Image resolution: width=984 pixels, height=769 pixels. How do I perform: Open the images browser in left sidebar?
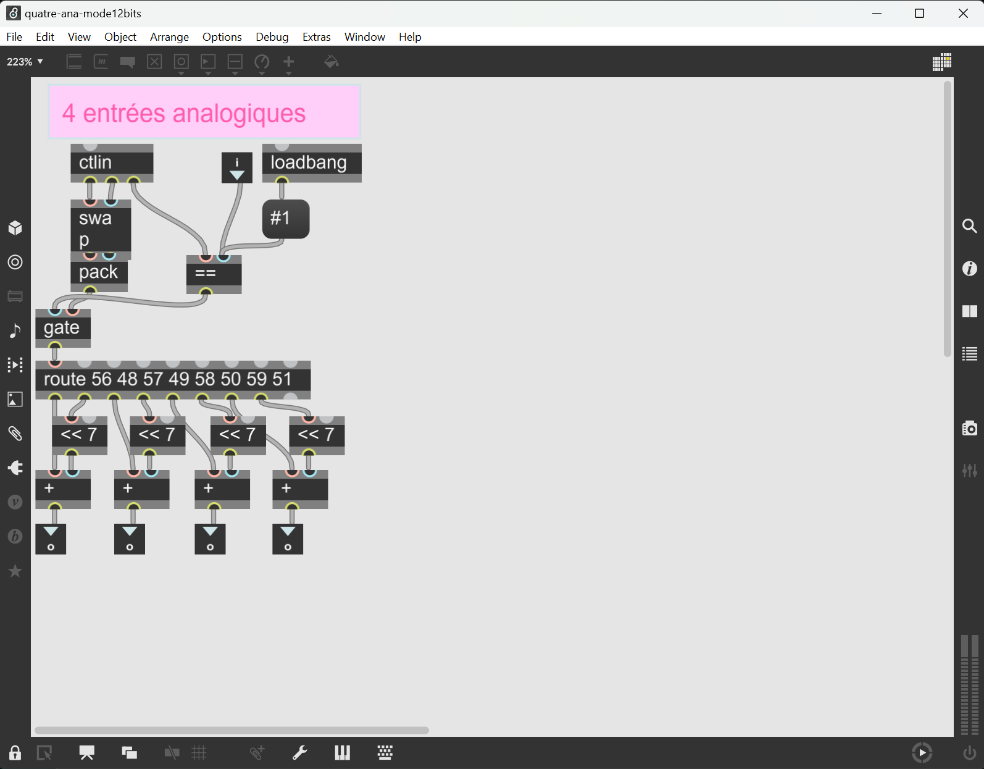point(15,399)
